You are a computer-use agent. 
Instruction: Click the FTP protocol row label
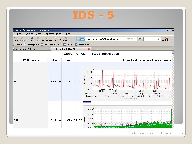pyautogui.click(x=15, y=81)
